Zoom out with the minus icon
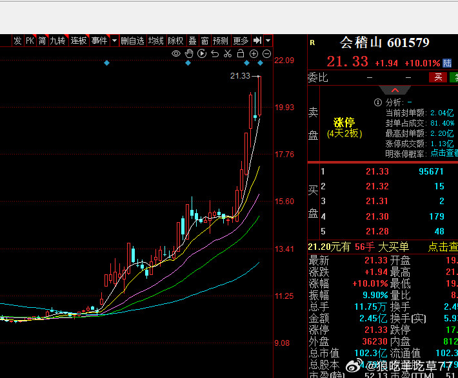Viewport: 458px width, 378px height. (x=266, y=53)
